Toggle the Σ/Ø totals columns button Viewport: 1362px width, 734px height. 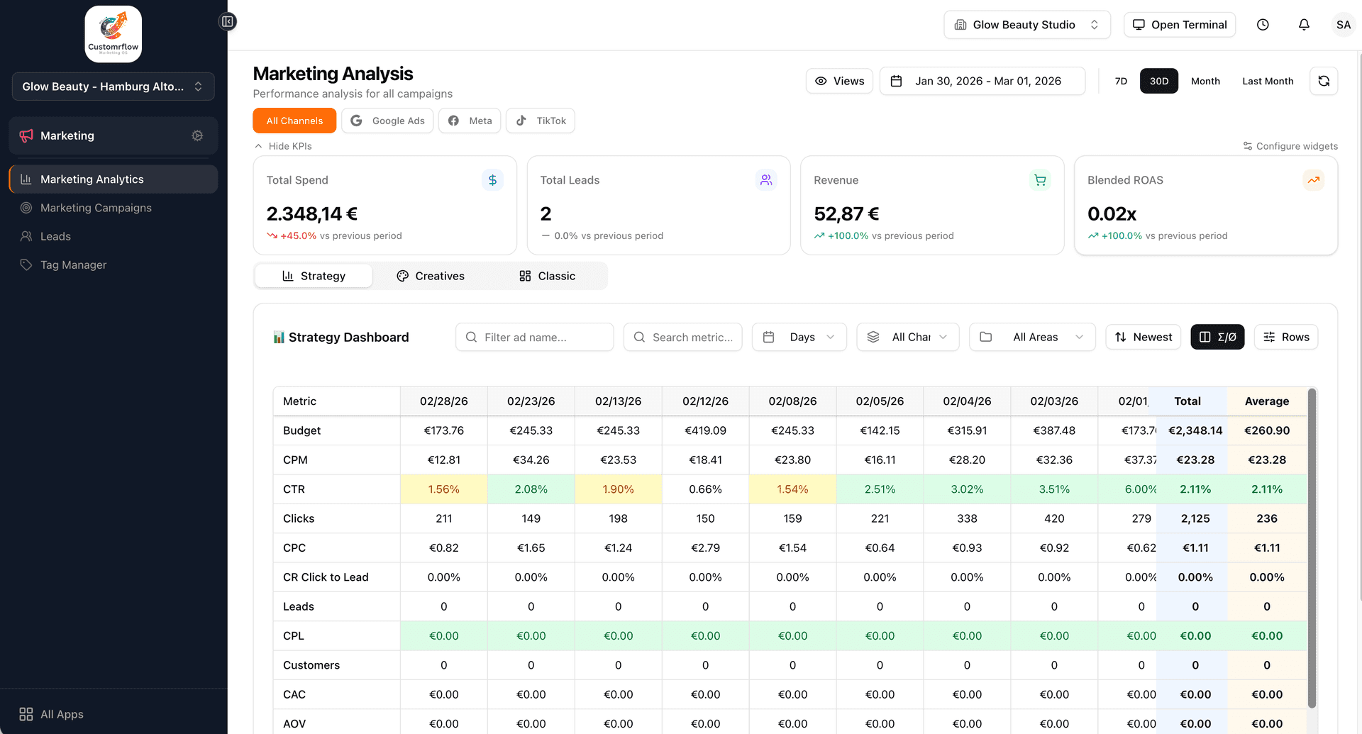(x=1217, y=337)
